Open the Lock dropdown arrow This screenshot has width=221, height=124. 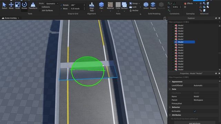[140, 7]
